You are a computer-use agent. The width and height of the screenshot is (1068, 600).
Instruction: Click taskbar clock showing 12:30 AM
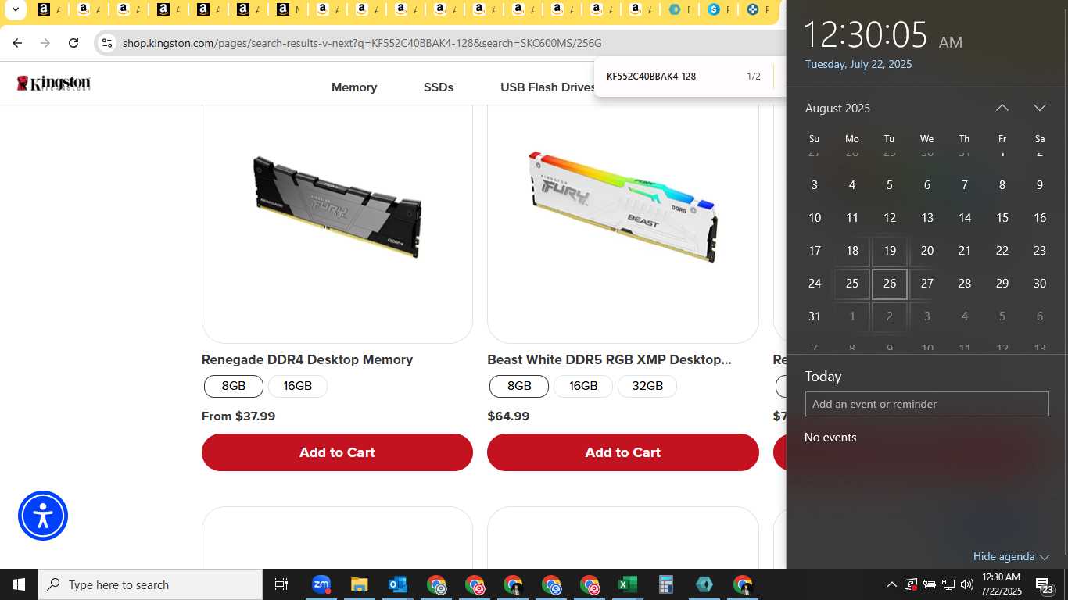click(x=1002, y=584)
